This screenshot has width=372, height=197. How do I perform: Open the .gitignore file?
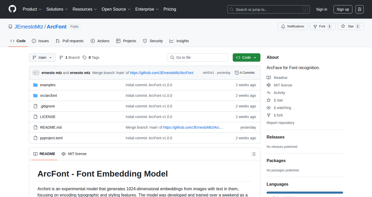pos(48,106)
